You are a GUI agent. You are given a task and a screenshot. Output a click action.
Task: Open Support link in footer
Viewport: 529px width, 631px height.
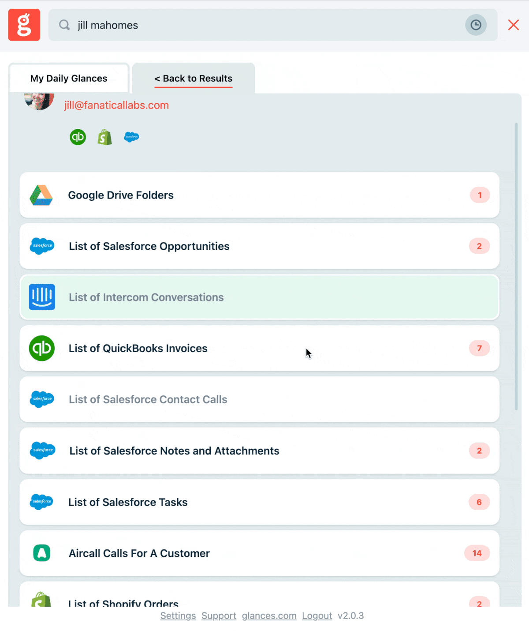219,616
